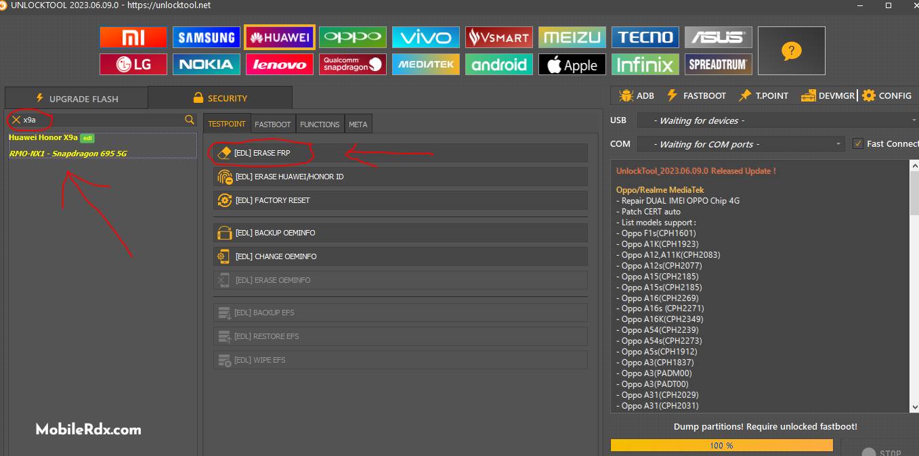
Task: Select the Spreadtrum brand logo
Action: pyautogui.click(x=718, y=64)
